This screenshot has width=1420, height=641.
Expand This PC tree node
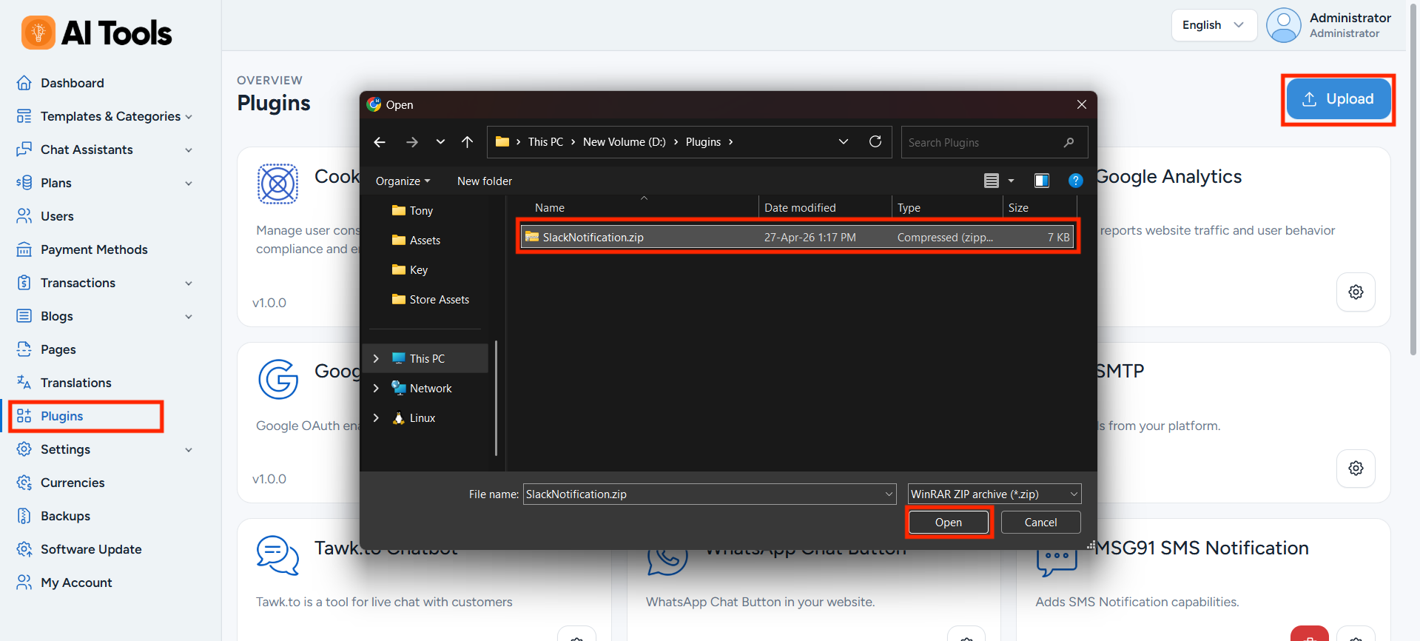376,359
